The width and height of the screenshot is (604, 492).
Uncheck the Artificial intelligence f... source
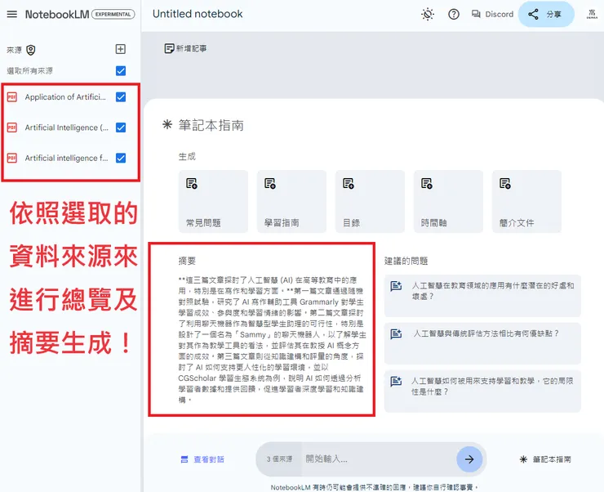tap(121, 158)
